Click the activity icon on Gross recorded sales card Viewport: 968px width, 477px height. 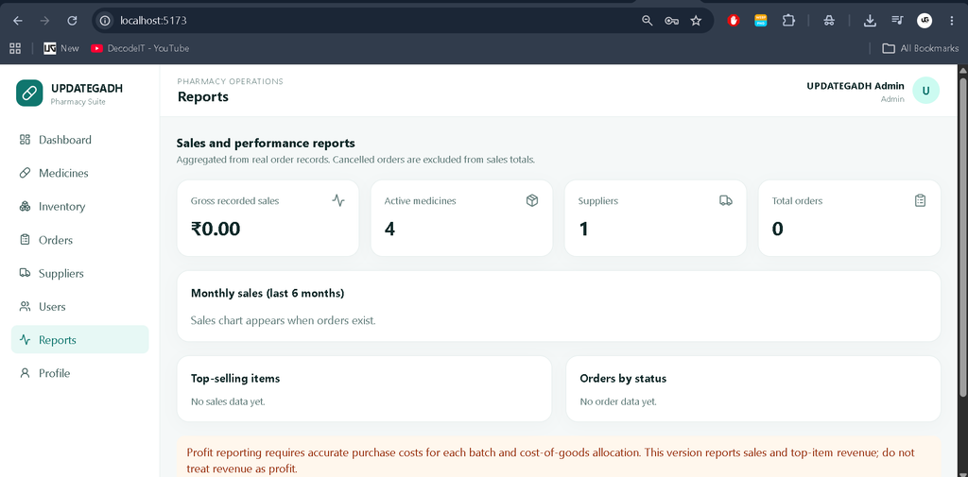pos(338,200)
